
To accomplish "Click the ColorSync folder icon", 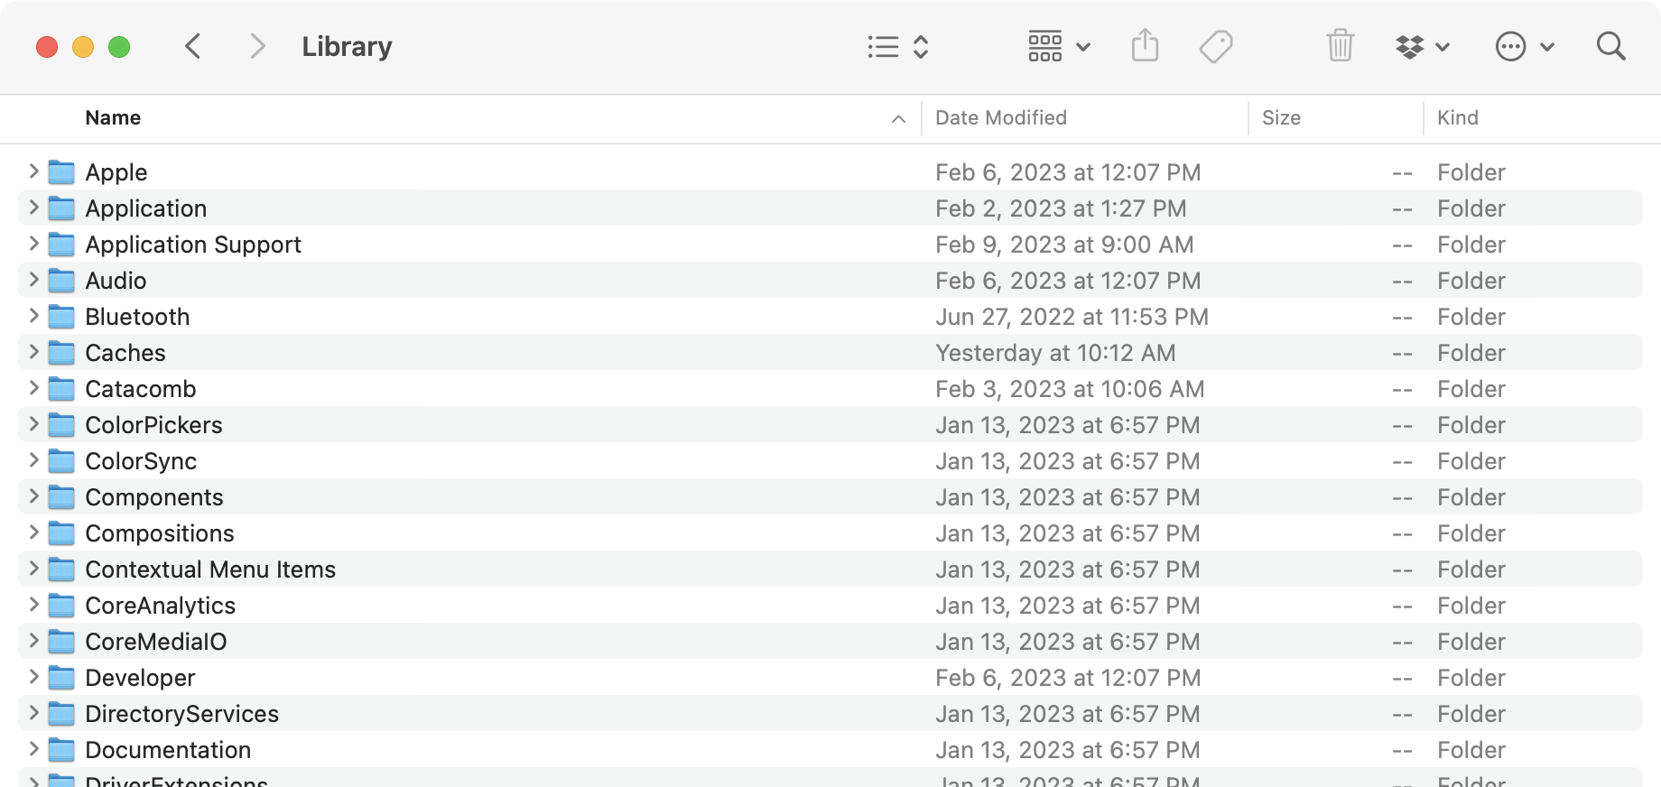I will click(x=61, y=461).
